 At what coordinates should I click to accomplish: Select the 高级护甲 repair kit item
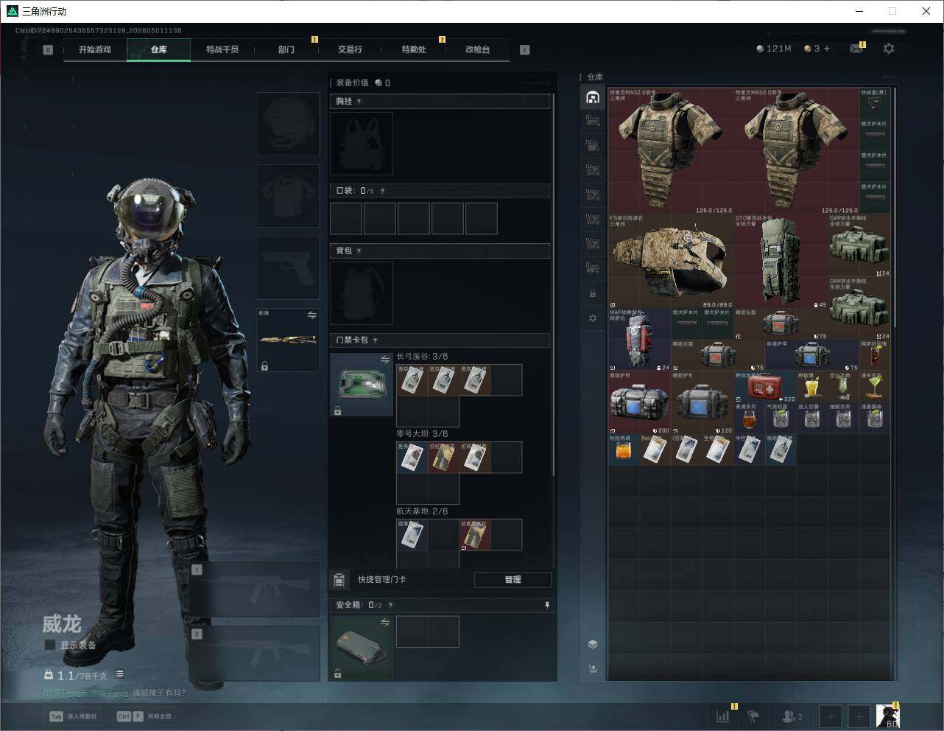(640, 402)
